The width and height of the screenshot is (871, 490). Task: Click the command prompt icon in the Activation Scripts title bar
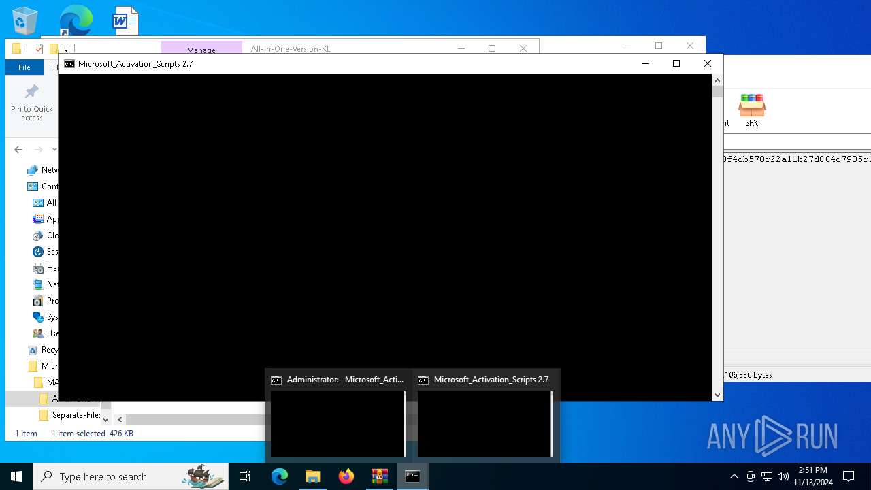click(x=69, y=64)
